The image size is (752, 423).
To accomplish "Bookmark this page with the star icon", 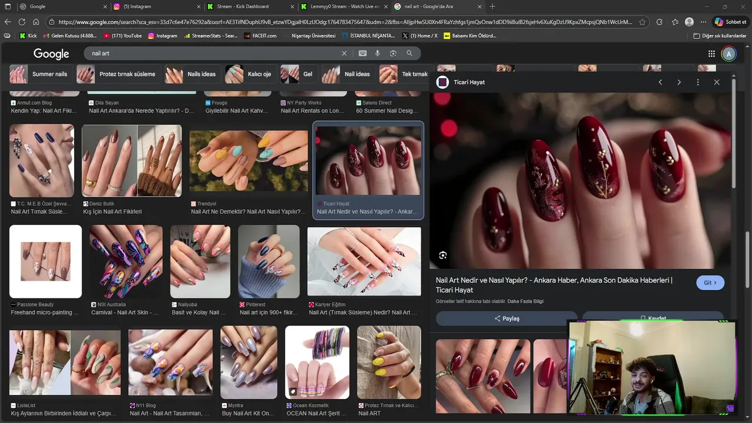I will [642, 22].
